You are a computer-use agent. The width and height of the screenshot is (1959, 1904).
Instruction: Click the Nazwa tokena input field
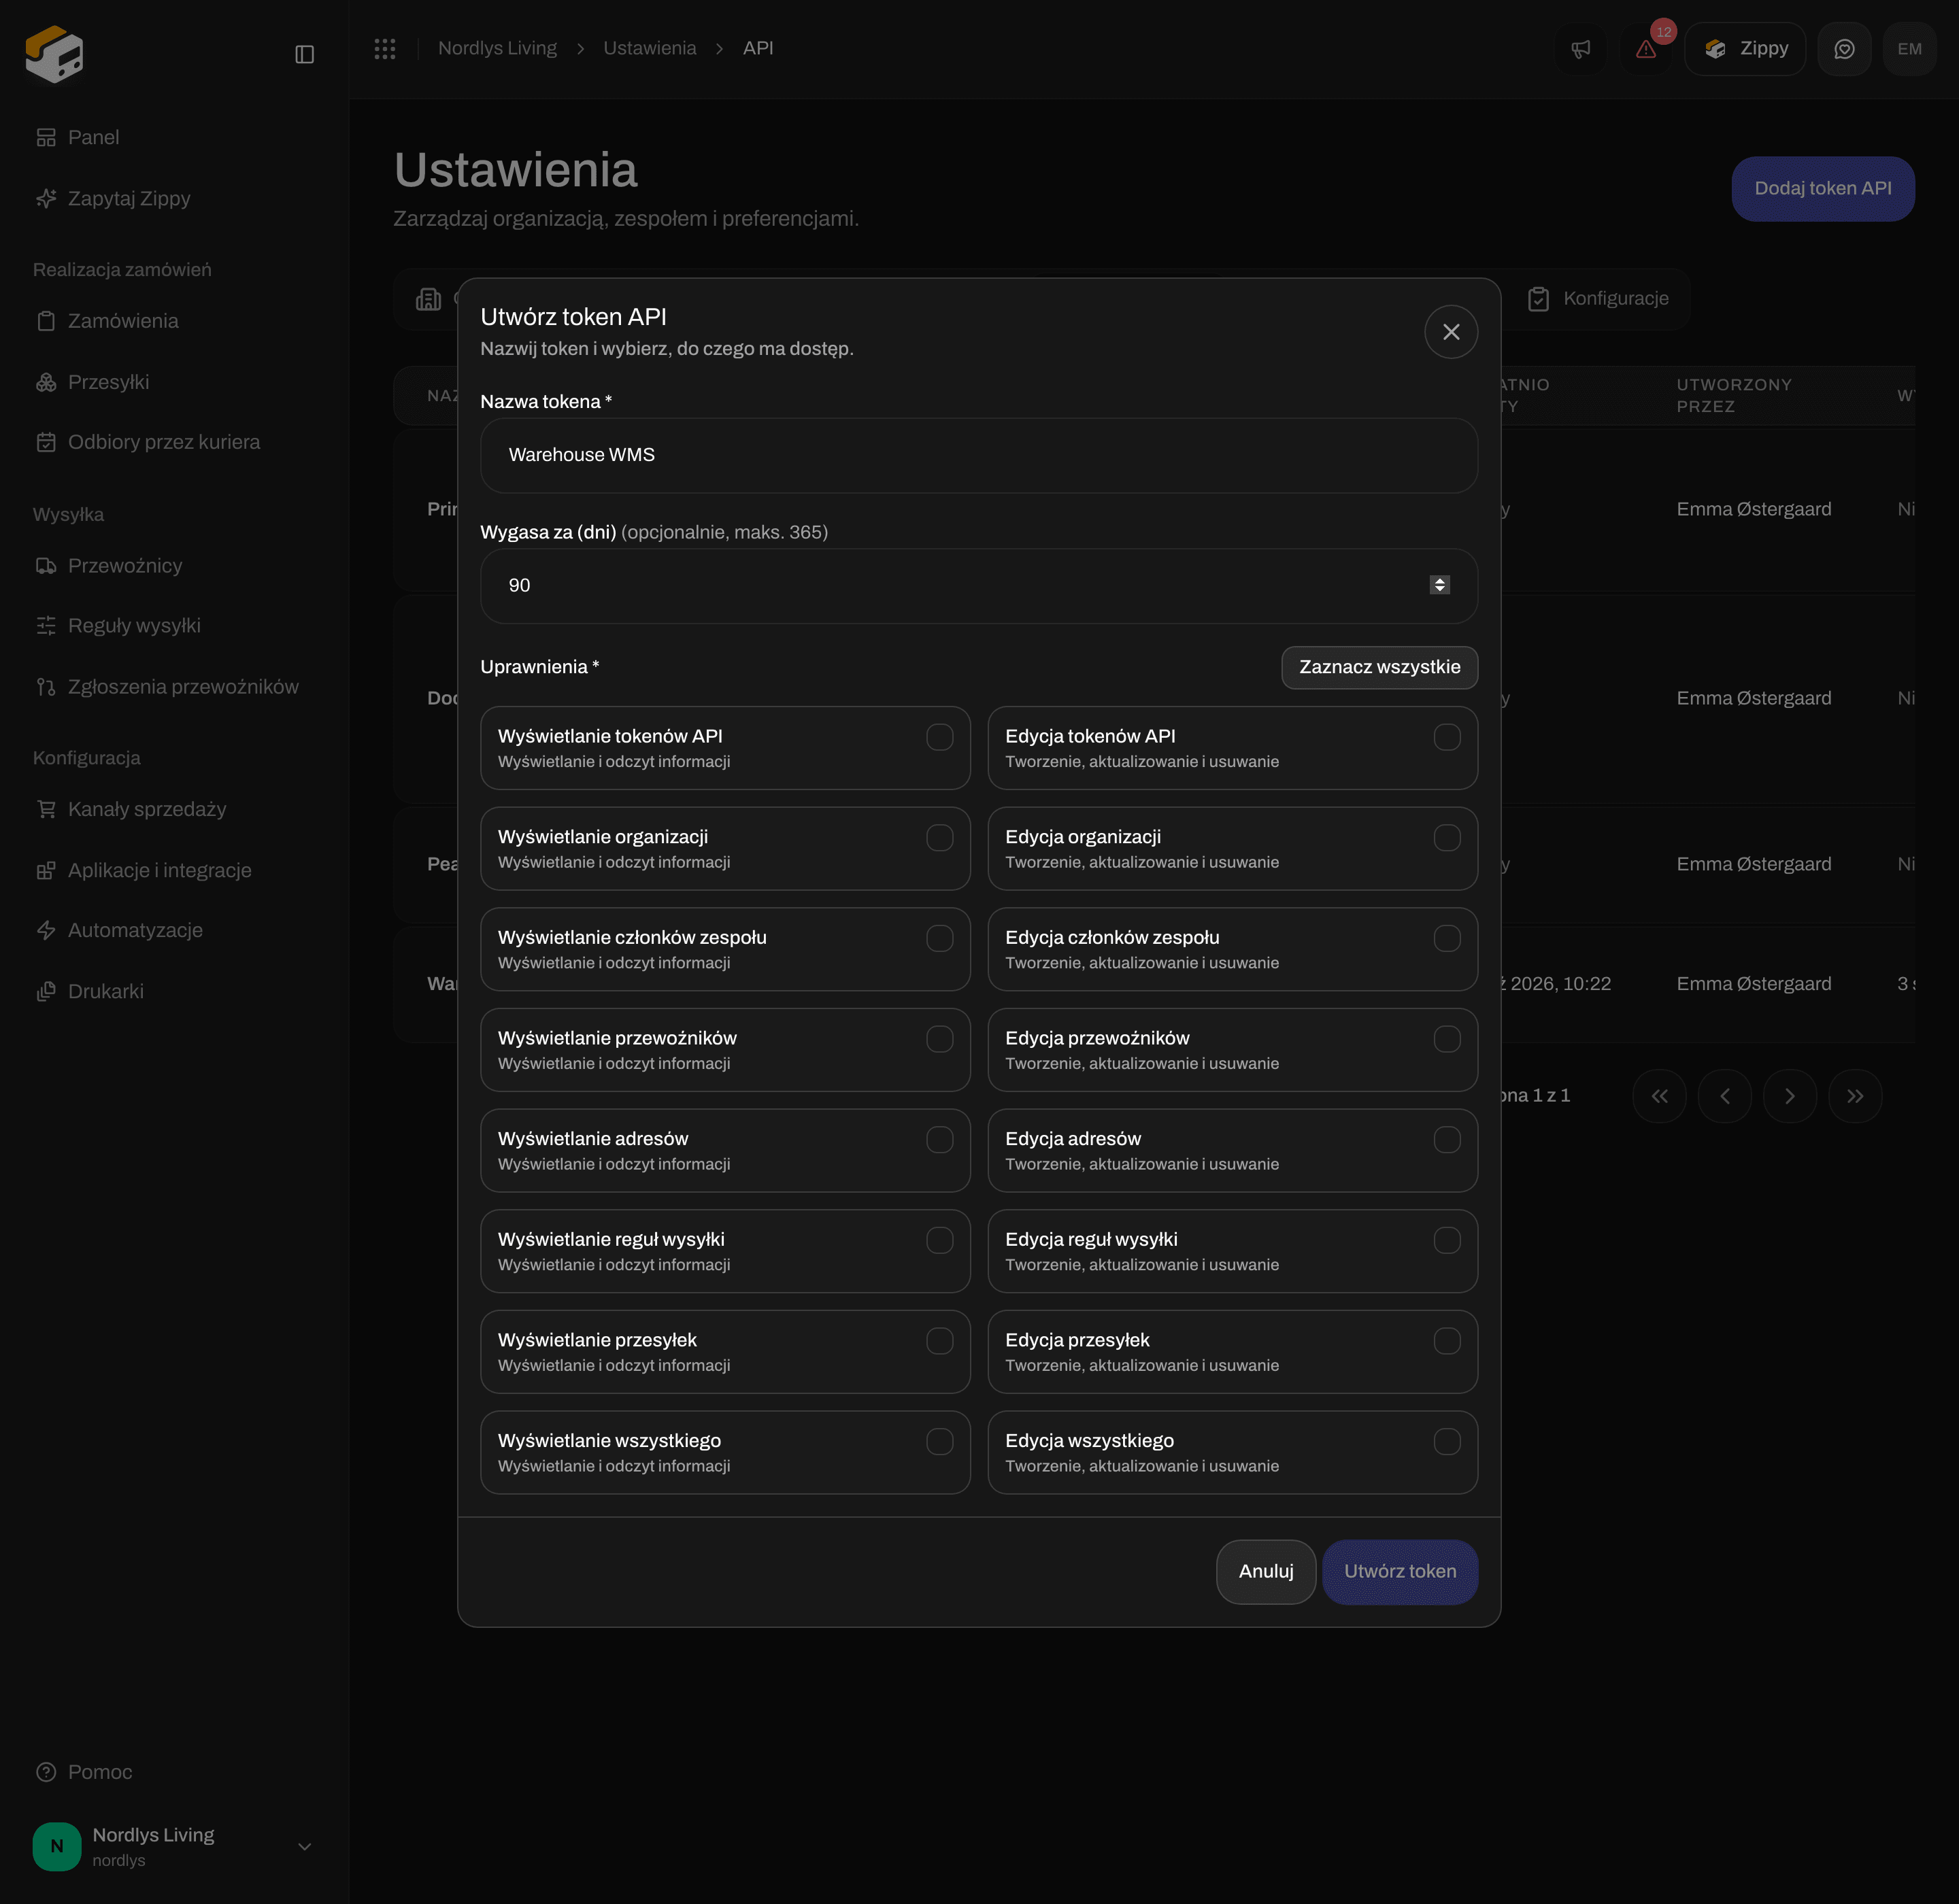pyautogui.click(x=979, y=455)
